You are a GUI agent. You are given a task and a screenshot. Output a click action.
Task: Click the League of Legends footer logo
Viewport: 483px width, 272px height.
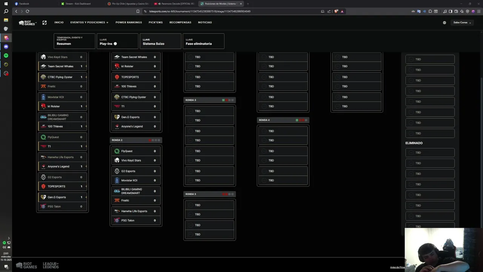click(51, 266)
